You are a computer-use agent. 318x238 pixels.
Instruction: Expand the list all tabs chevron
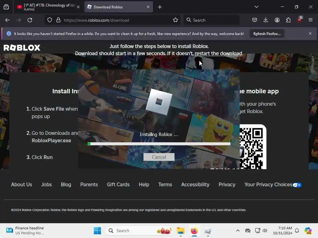coord(256,7)
